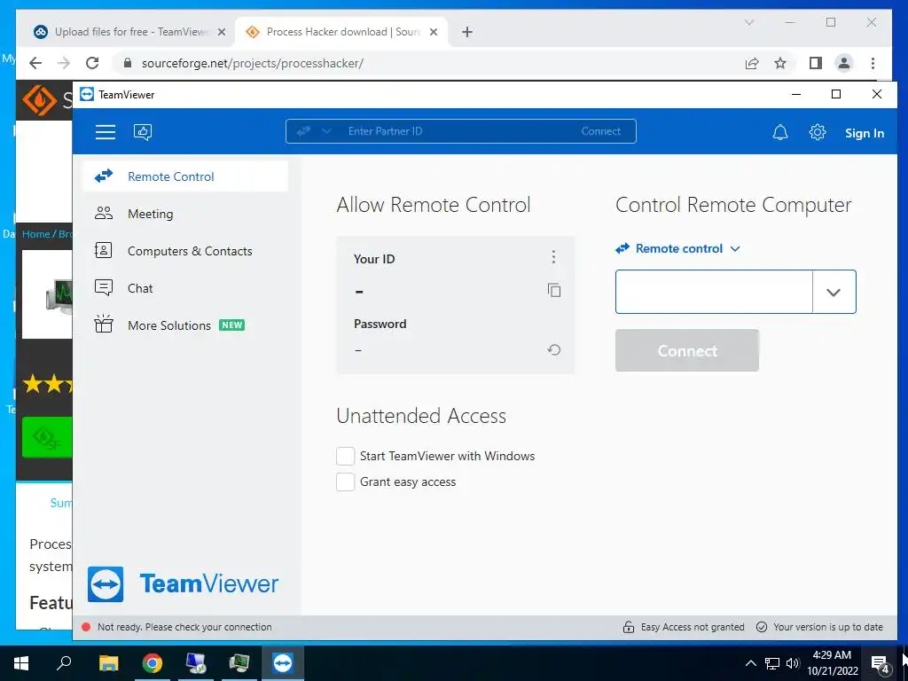The image size is (908, 681).
Task: Click the TeamViewer logo in sidebar
Action: point(183,583)
